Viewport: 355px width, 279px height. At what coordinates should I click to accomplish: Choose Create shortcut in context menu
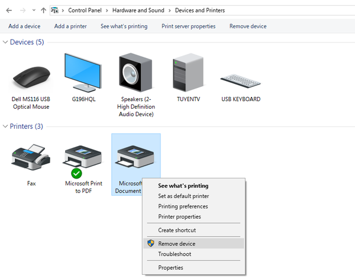(193, 230)
